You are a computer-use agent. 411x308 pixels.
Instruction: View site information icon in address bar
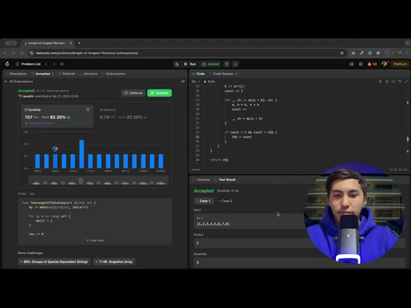[x=31, y=53]
